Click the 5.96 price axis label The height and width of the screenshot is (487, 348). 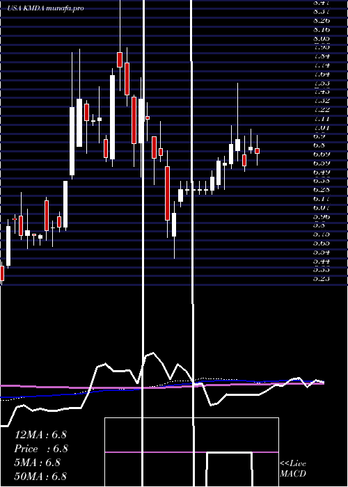(322, 217)
